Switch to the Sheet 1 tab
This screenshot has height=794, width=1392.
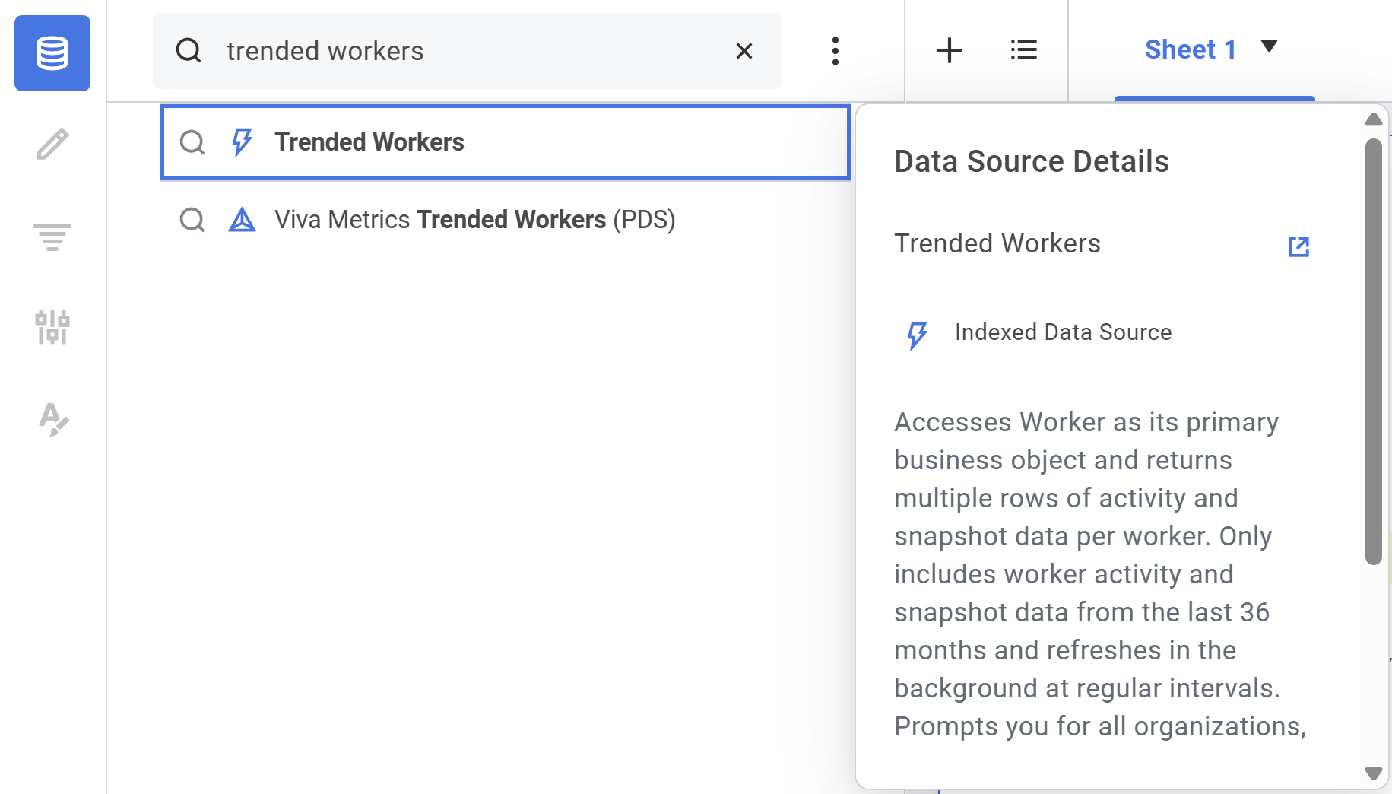(1191, 49)
